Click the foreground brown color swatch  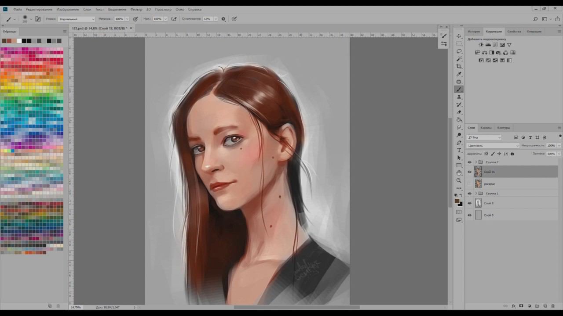pyautogui.click(x=457, y=201)
